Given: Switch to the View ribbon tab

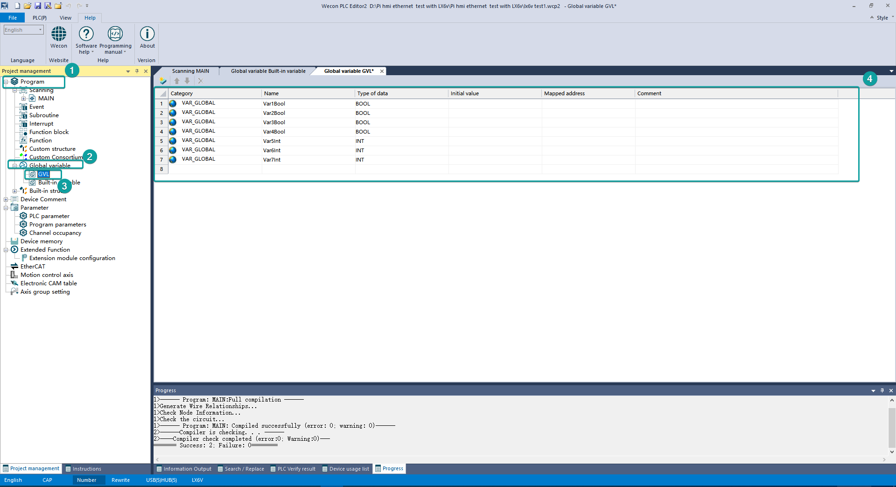Looking at the screenshot, I should click(x=65, y=18).
